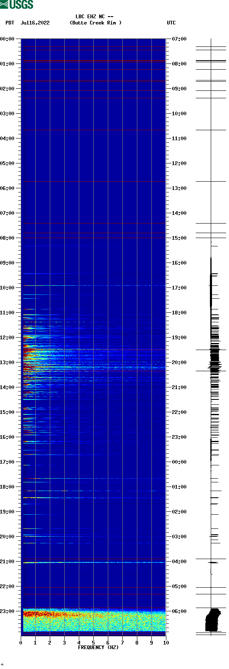Viewport: 229px width, 669px height.
Task: Click the UTC '19:00' time label
Action: pyautogui.click(x=179, y=338)
